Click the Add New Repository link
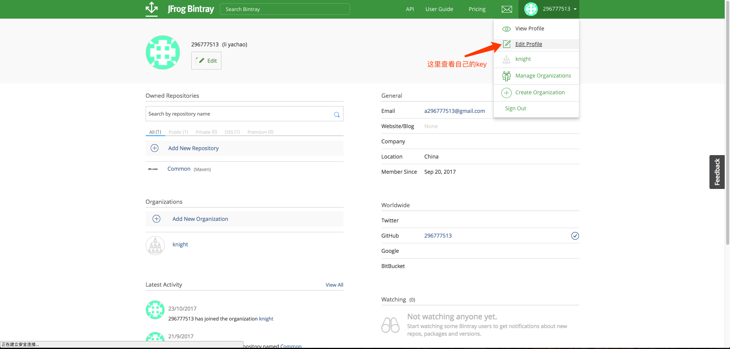This screenshot has width=730, height=349. click(193, 148)
